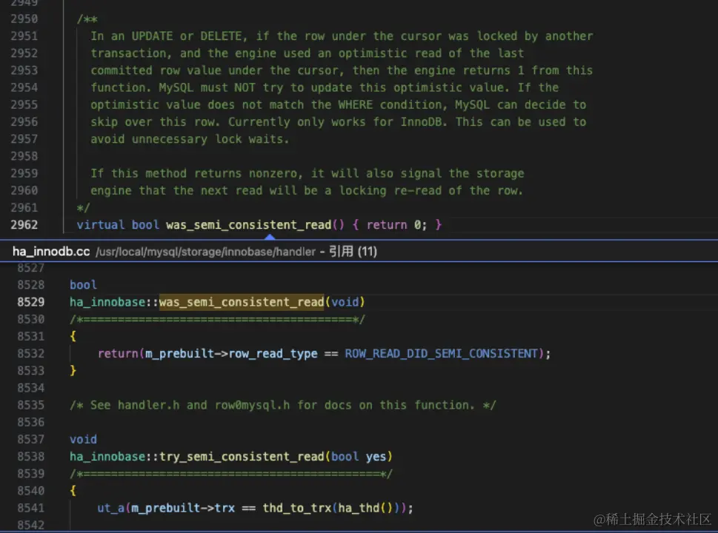Click the 'bool' keyword on line 8528
The image size is (718, 533).
click(x=83, y=284)
